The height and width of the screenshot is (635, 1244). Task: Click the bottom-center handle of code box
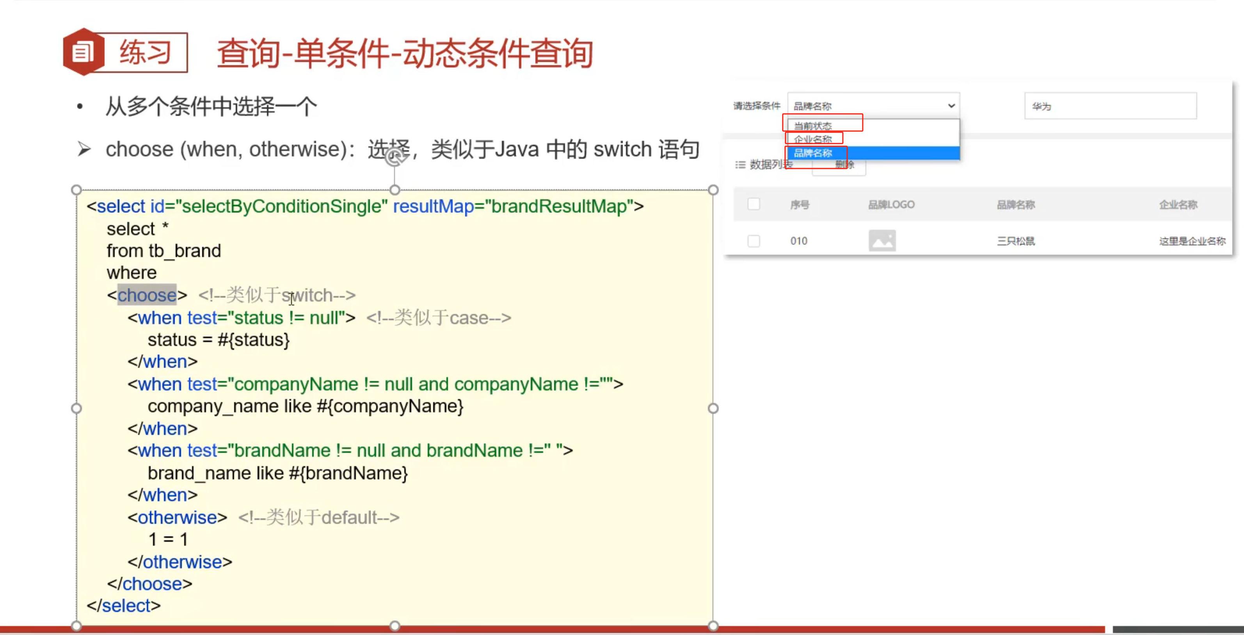pyautogui.click(x=395, y=626)
